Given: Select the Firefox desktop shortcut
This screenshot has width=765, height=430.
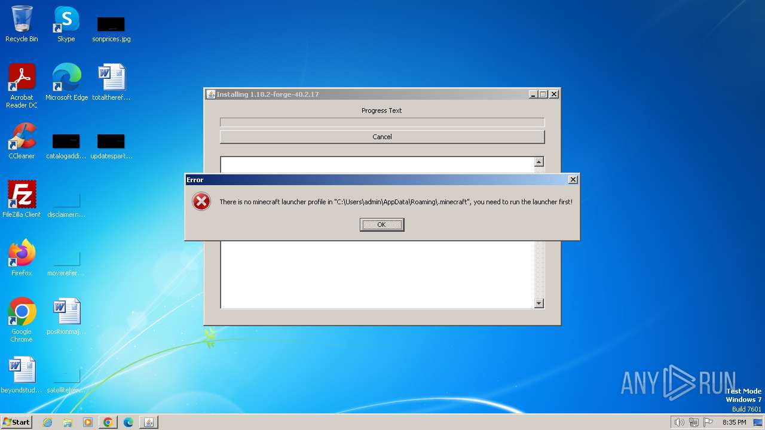Looking at the screenshot, I should [x=22, y=258].
